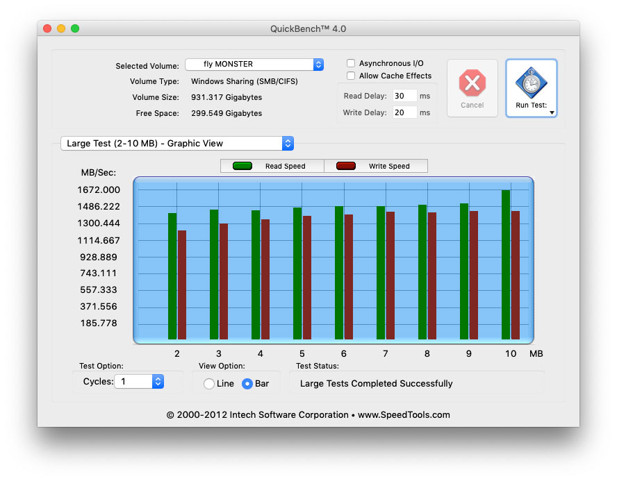Select the Line view radio button
The width and height of the screenshot is (617, 481).
[208, 384]
